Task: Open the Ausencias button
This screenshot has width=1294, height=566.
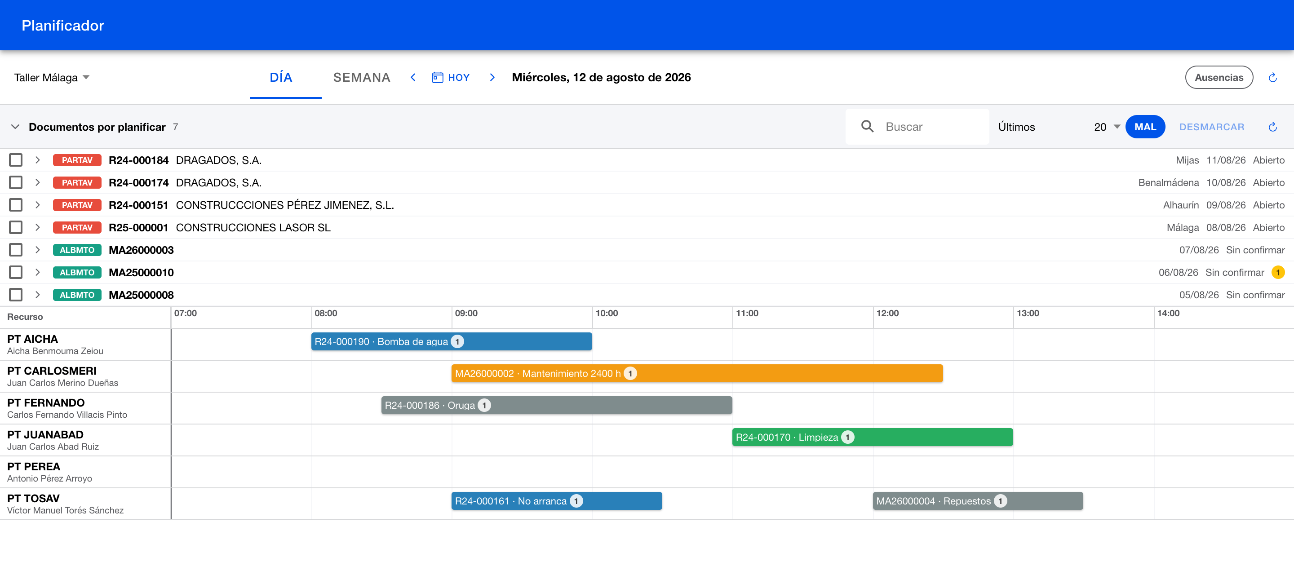Action: point(1219,77)
